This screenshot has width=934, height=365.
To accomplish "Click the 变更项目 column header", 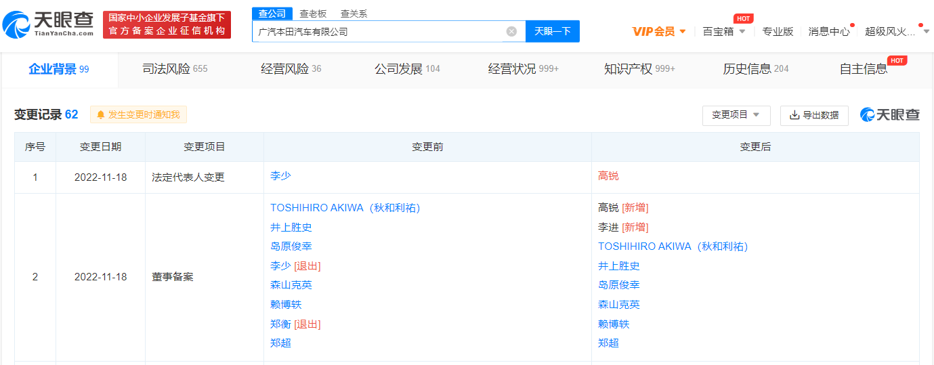I will (205, 147).
